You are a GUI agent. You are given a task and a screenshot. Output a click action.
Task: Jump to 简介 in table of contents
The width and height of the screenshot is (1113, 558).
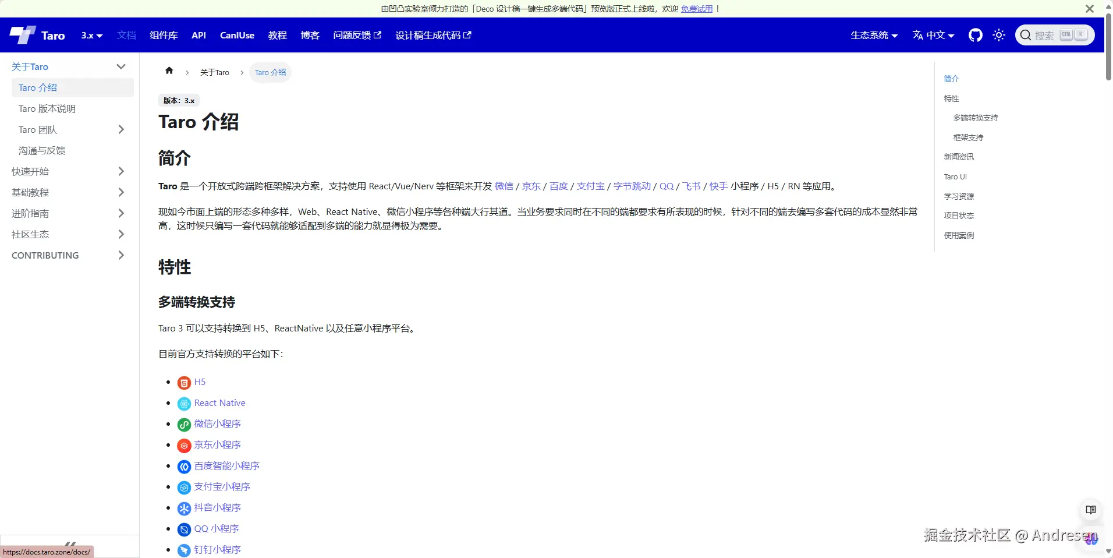click(951, 79)
